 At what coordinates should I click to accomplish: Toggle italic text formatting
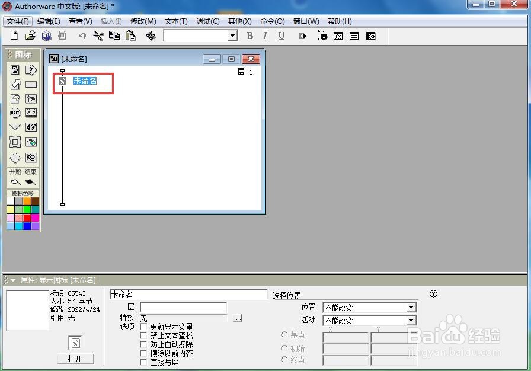[x=265, y=36]
